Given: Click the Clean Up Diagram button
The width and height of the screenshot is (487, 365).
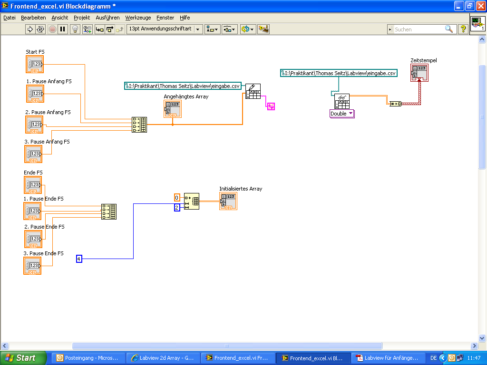Looking at the screenshot, I should 263,29.
